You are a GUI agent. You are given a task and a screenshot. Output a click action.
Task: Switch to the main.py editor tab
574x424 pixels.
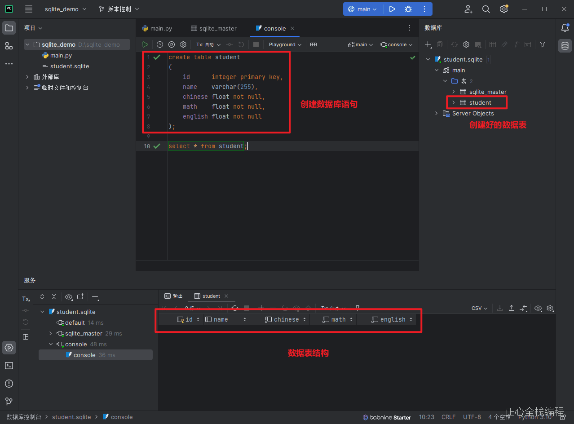tap(157, 28)
